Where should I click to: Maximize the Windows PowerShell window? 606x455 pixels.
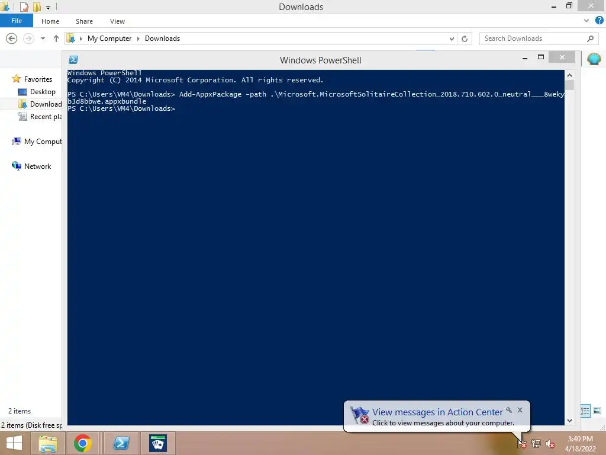point(541,57)
